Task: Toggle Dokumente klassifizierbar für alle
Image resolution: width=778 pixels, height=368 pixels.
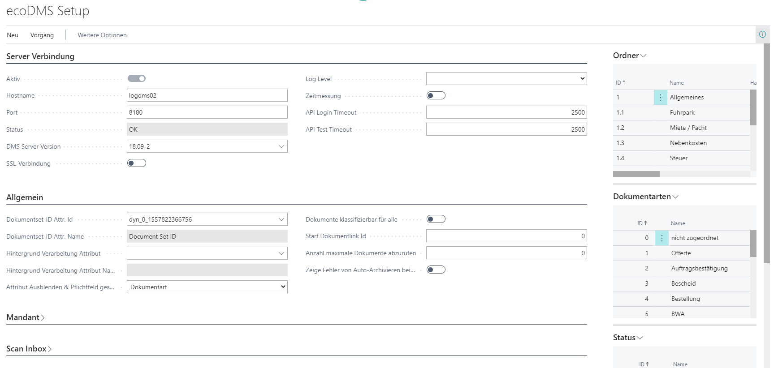Action: pos(436,219)
